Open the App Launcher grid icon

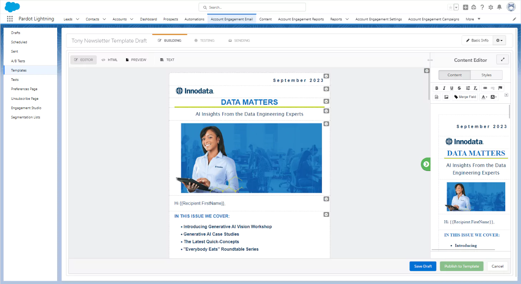pos(10,19)
